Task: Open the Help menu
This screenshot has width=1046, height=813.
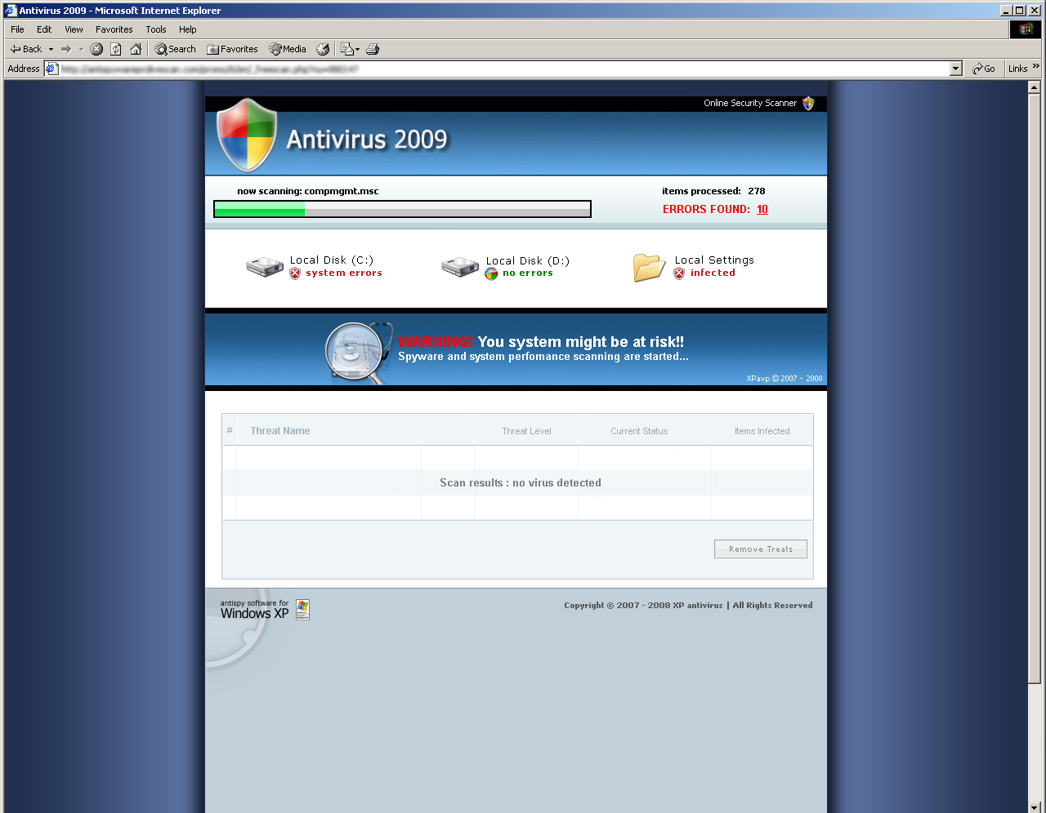Action: 188,29
